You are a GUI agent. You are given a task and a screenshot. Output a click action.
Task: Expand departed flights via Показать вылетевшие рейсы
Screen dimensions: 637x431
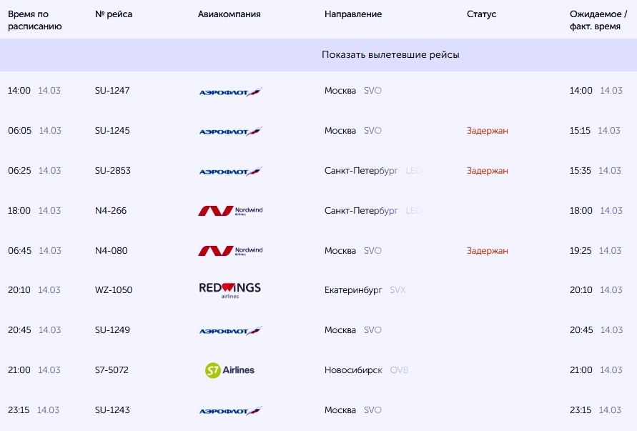(x=390, y=55)
